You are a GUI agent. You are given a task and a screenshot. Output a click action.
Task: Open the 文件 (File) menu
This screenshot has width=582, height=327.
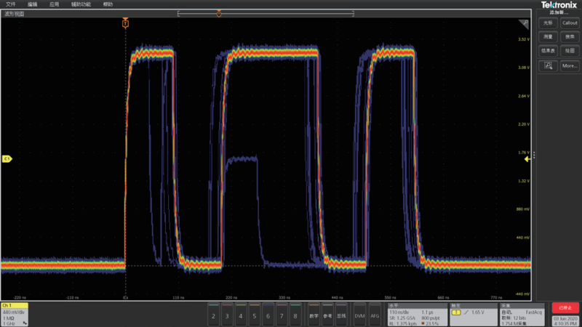(10, 4)
